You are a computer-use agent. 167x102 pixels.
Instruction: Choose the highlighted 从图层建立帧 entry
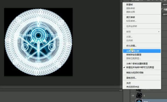coord(142,51)
